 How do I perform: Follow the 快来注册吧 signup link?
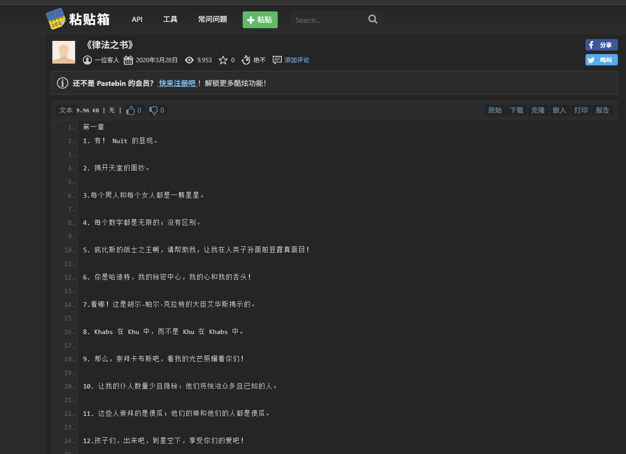(177, 83)
